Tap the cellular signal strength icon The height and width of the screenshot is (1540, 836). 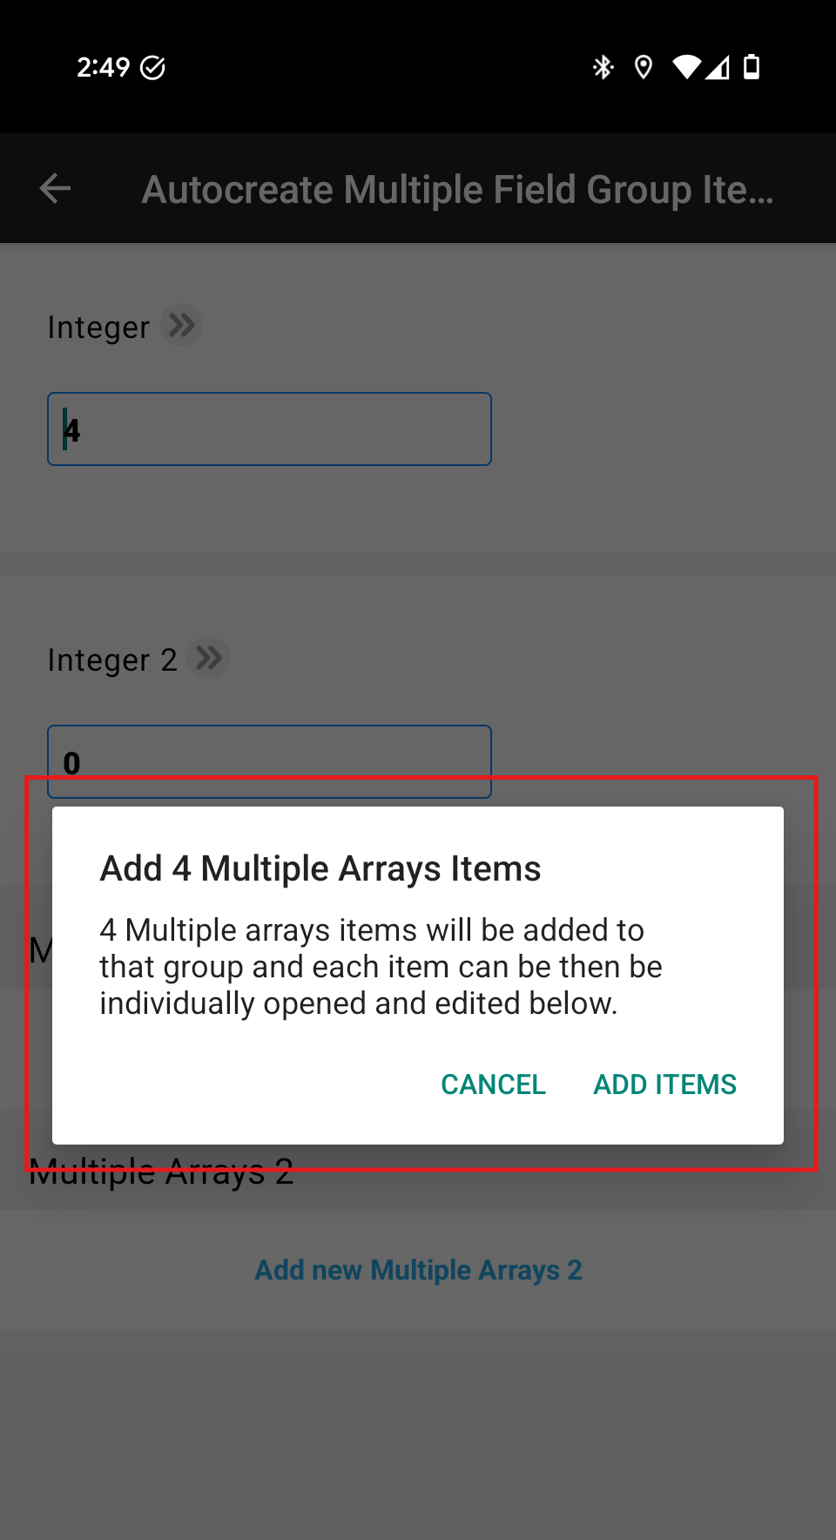[x=718, y=67]
